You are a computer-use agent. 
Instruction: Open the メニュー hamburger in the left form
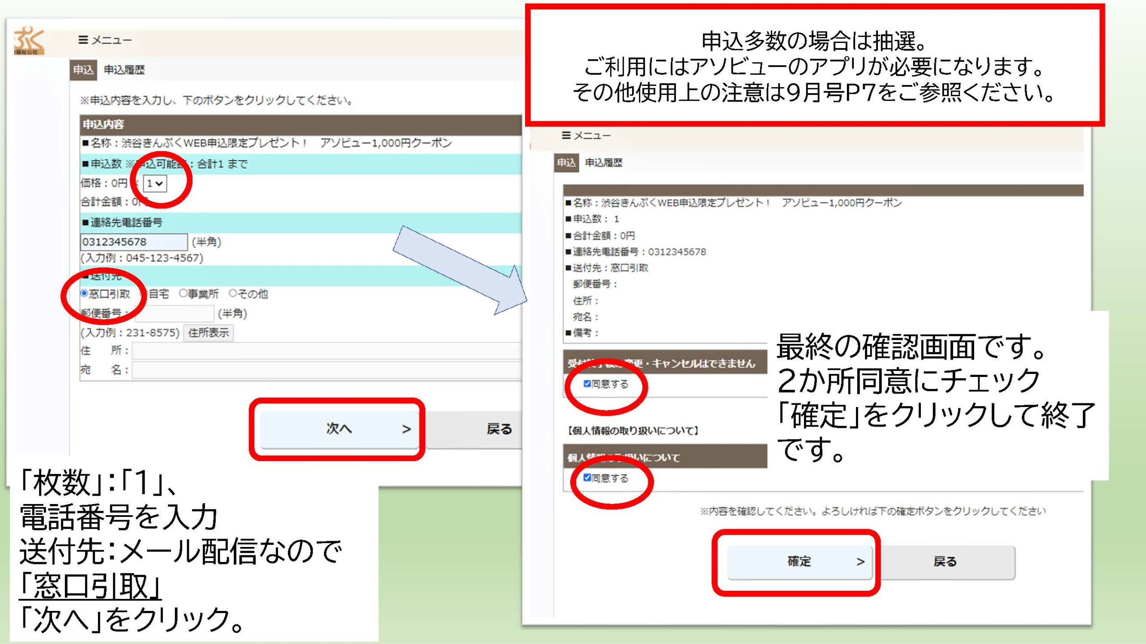[105, 40]
